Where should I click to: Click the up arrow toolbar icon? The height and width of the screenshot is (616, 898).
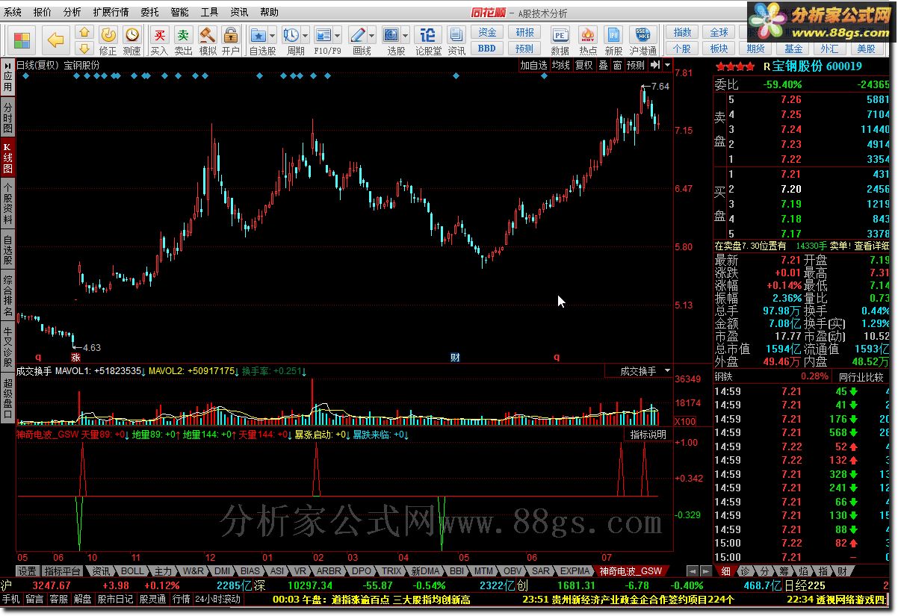point(84,33)
